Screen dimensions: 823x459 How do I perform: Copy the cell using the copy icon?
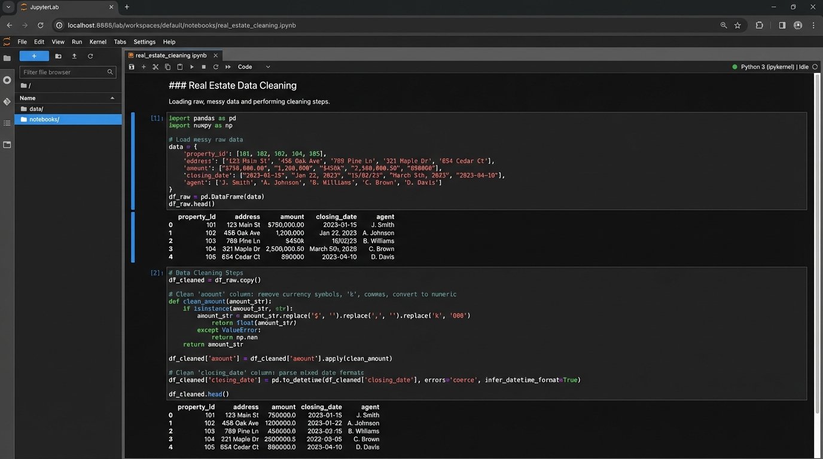(167, 67)
